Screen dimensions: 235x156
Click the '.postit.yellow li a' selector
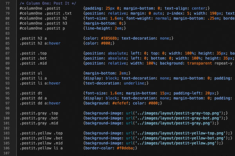point(42,148)
